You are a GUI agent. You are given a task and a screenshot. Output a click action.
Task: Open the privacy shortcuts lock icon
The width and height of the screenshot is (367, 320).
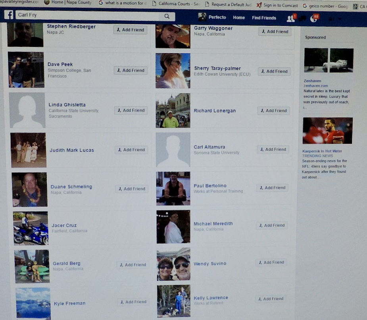[x=332, y=19]
